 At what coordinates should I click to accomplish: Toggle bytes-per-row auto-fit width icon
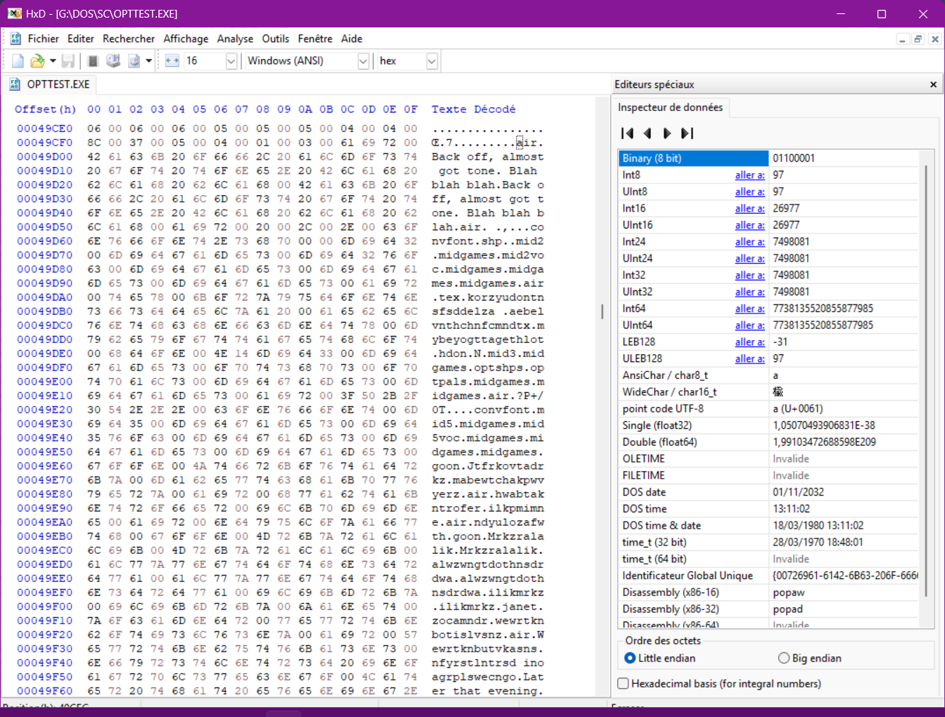(172, 61)
